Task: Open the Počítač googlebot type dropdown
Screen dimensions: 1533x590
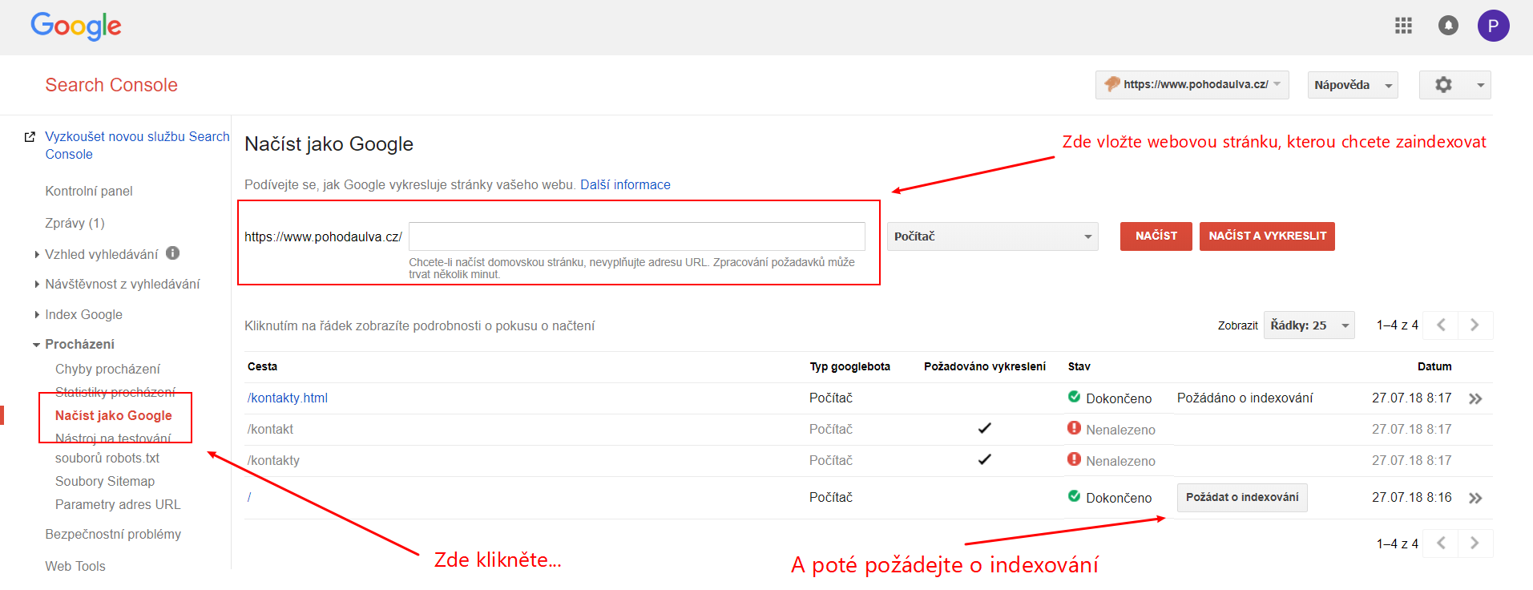Action: coord(993,236)
